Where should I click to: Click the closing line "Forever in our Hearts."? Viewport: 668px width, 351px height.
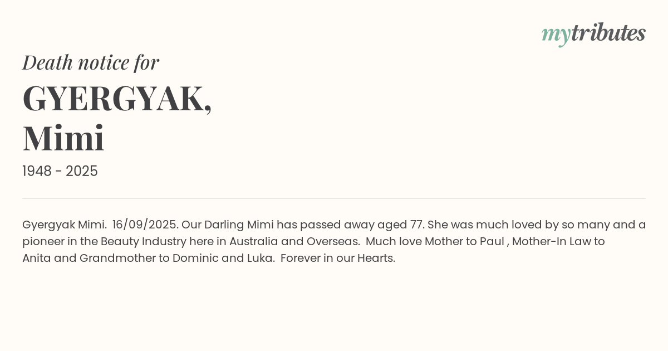338,259
